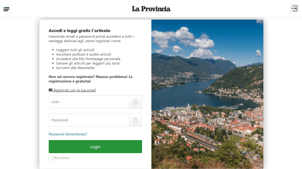Click the Salvare gli articoli list item
Screen dimensions: 302x169
88,63
